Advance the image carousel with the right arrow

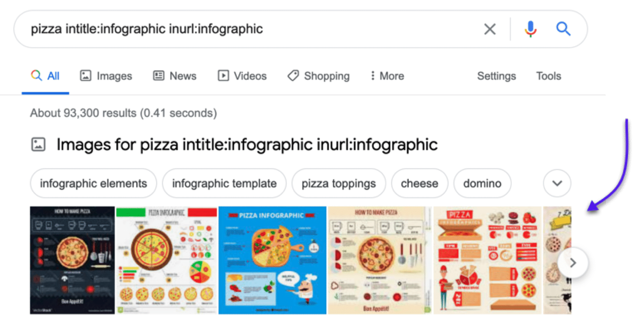(x=573, y=262)
